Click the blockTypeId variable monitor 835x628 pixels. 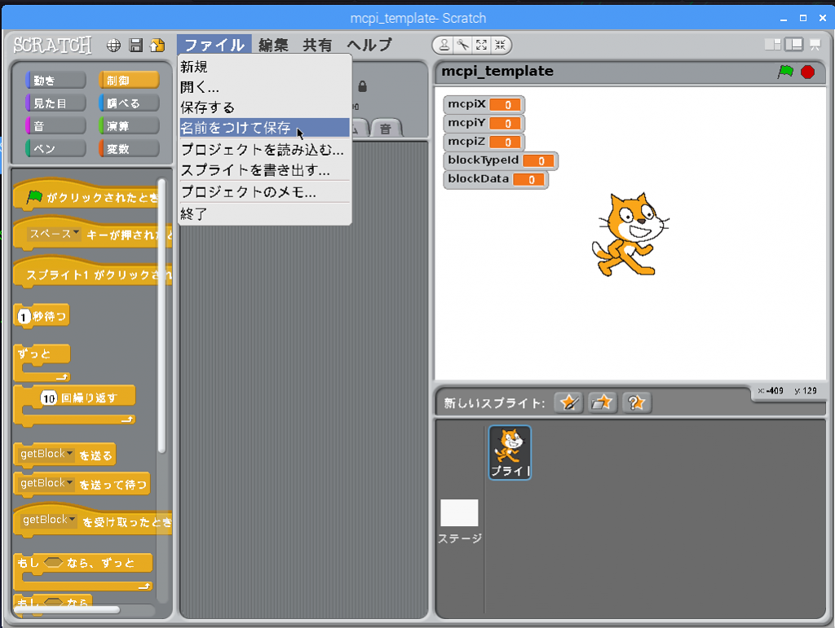pyautogui.click(x=500, y=160)
